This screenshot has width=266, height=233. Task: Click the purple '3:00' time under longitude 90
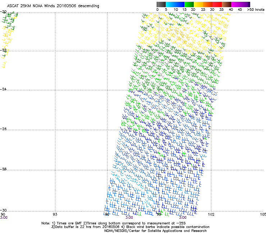click(x=4, y=218)
